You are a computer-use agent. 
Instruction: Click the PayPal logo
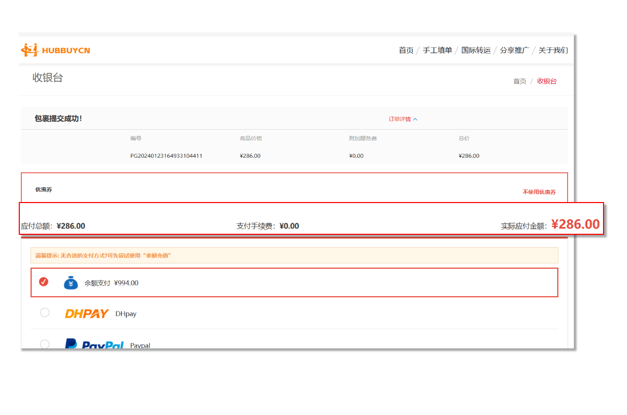pyautogui.click(x=94, y=344)
